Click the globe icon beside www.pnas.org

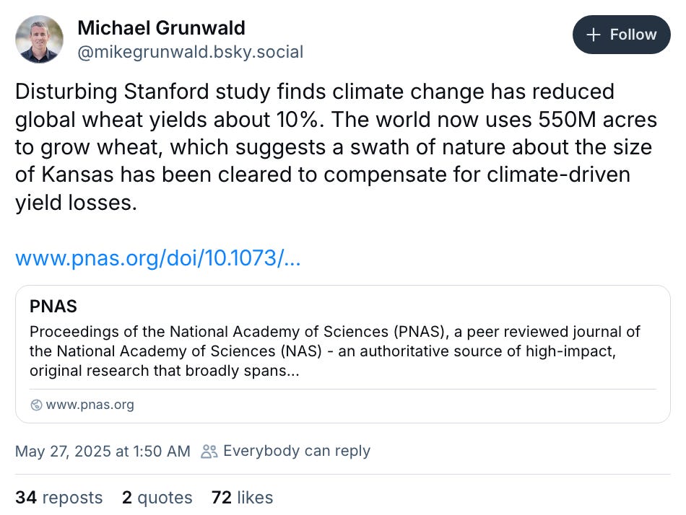pyautogui.click(x=36, y=405)
